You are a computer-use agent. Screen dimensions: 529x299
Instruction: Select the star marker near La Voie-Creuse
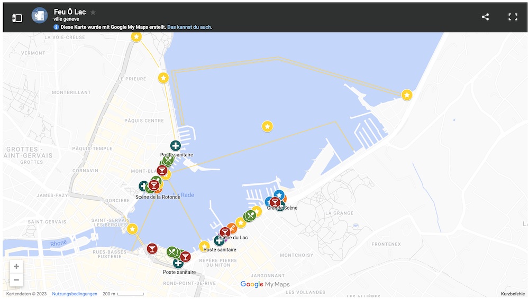136,36
